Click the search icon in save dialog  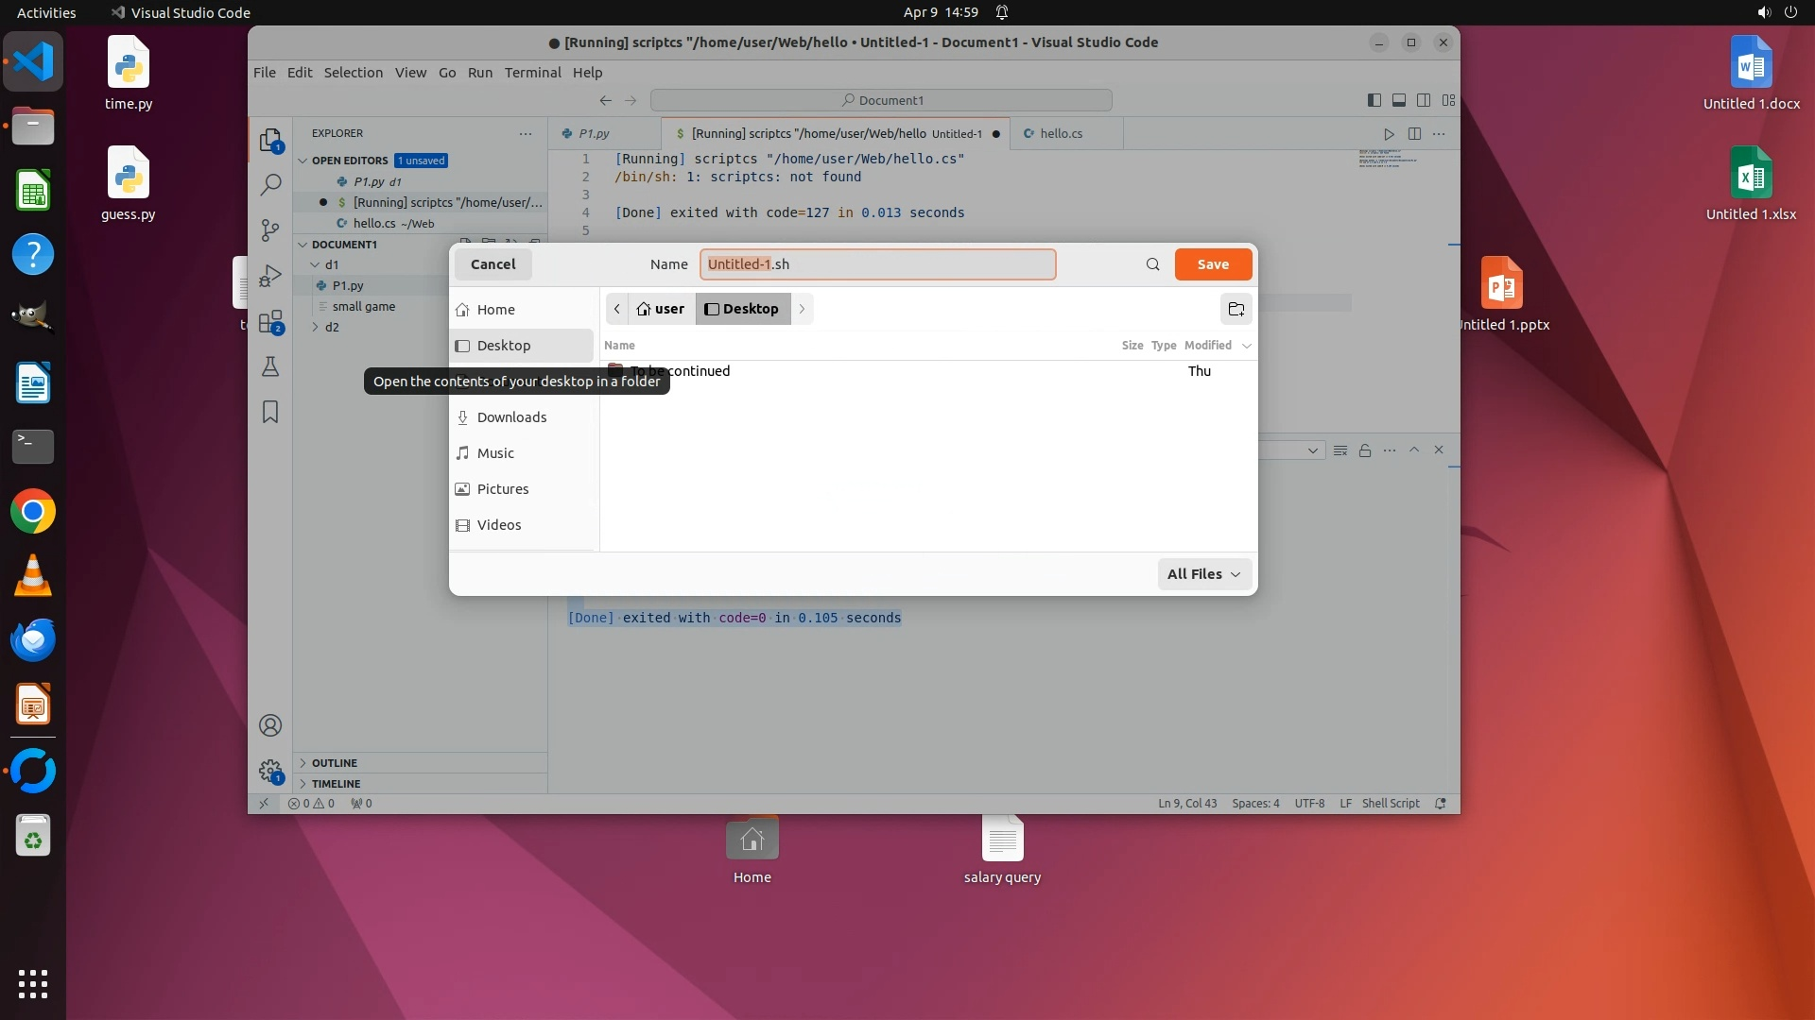1152,264
